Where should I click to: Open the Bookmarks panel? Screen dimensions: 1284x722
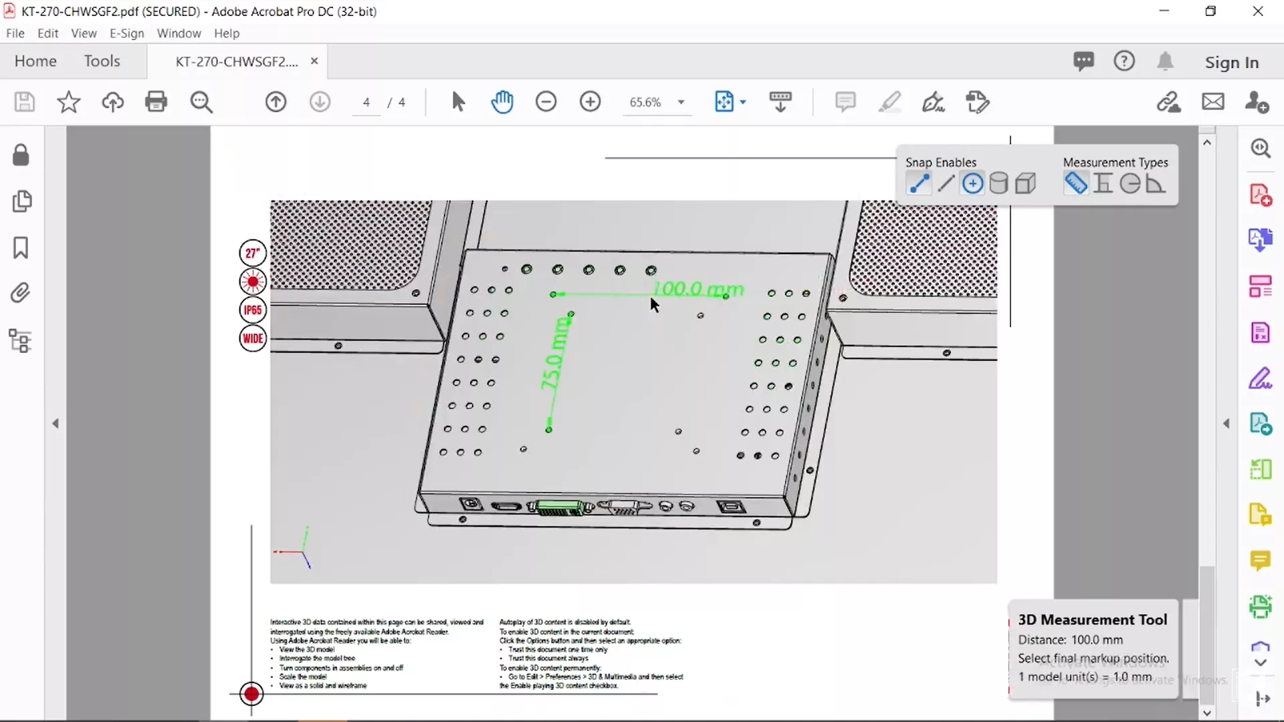tap(20, 247)
